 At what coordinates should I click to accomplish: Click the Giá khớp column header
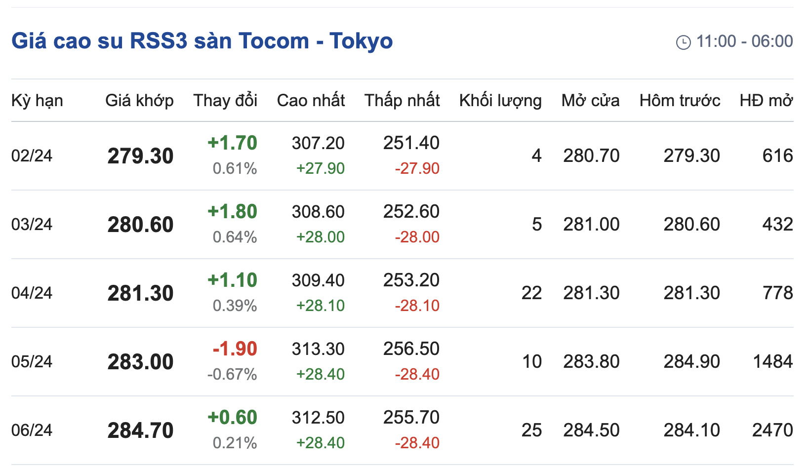click(x=139, y=101)
